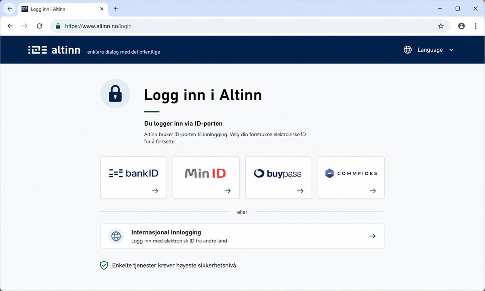The width and height of the screenshot is (485, 291).
Task: Close the Logg inn i Altinn tab
Action: pyautogui.click(x=102, y=9)
